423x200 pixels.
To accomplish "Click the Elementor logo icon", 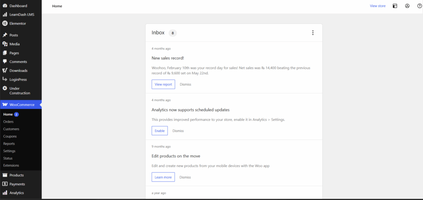I will point(5,24).
